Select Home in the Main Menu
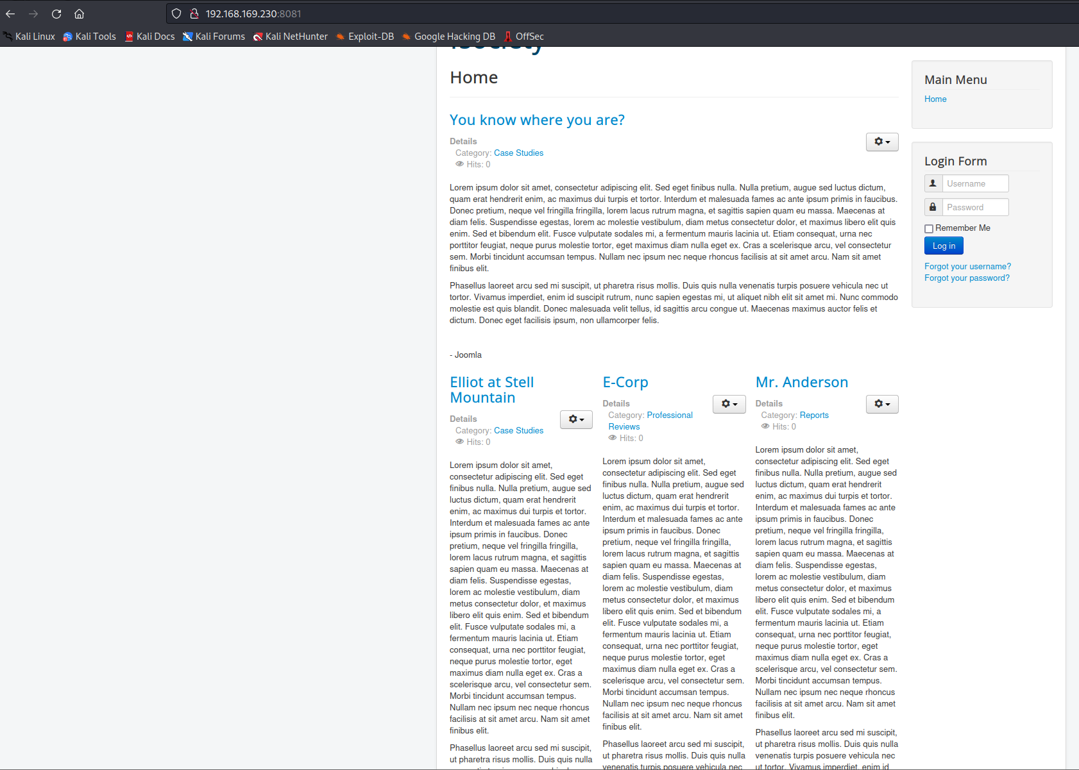This screenshot has width=1079, height=770. coord(935,99)
